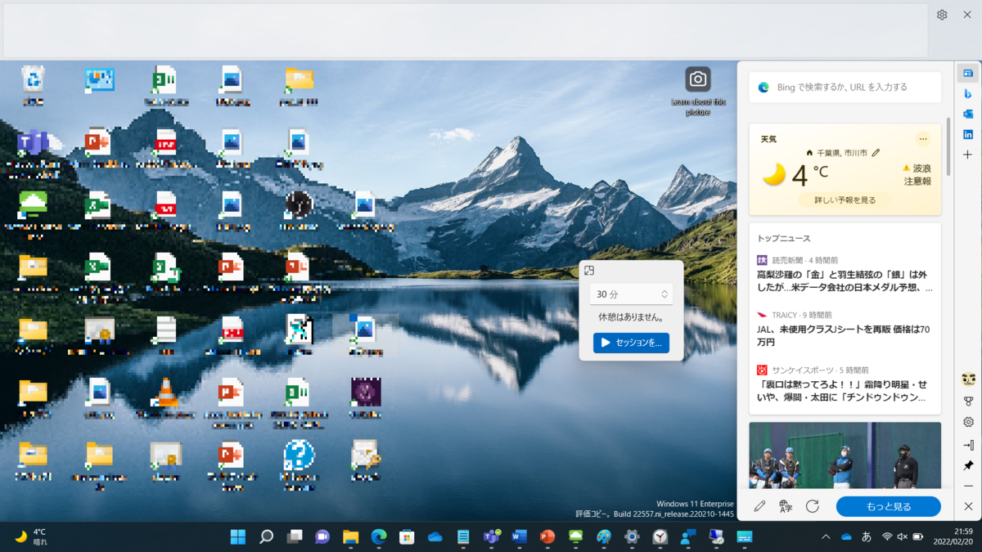Select the blue question mark desktop icon
982x552 pixels.
(299, 464)
